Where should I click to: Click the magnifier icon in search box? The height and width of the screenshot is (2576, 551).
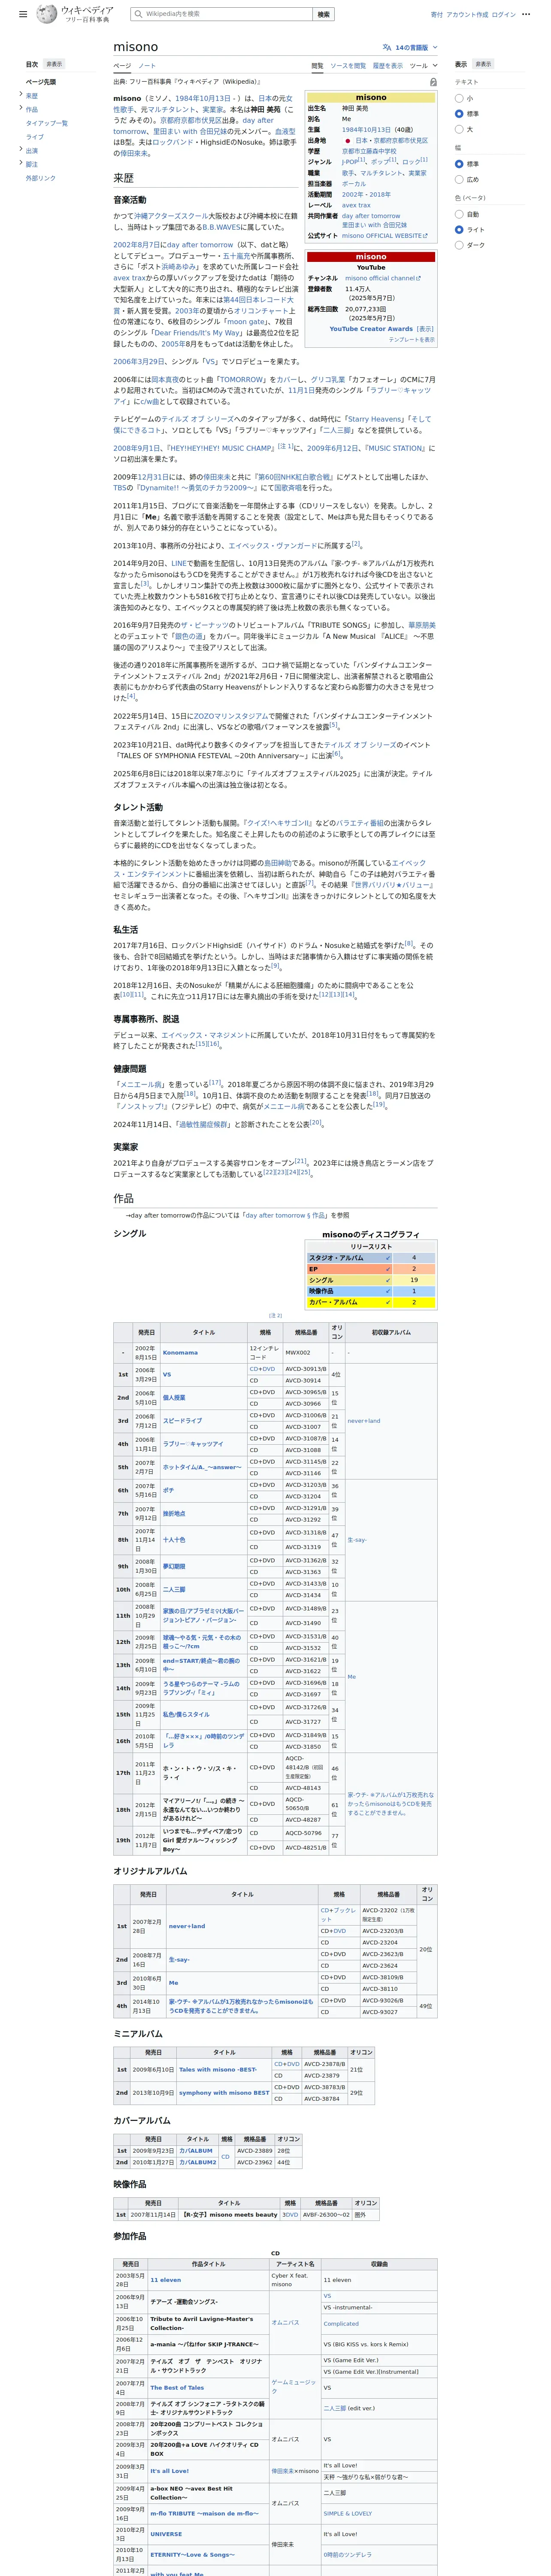[139, 14]
